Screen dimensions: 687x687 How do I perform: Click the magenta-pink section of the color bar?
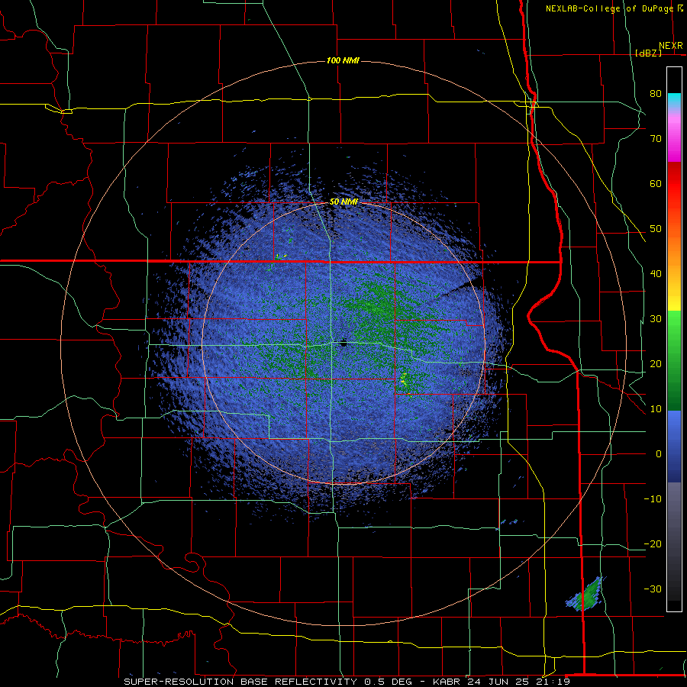point(674,136)
